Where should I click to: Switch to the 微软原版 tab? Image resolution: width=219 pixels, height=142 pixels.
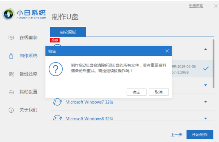tap(68, 32)
